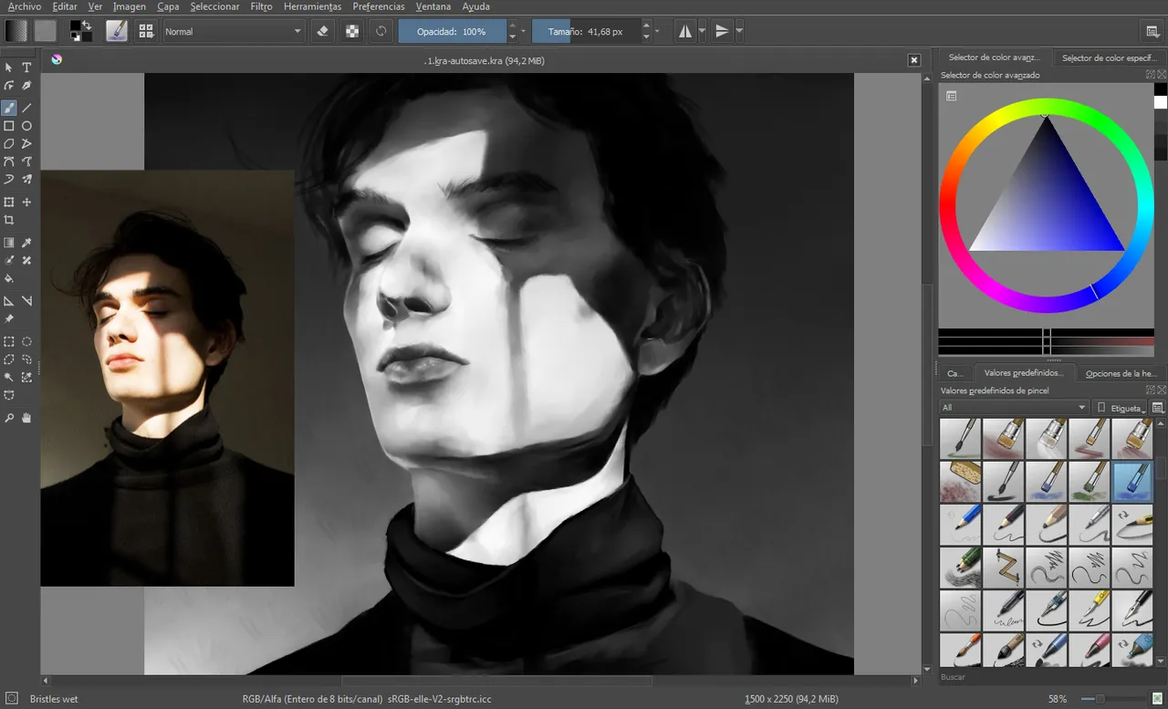
Task: Select the Contiguous magic wand selection tool
Action: pyautogui.click(x=9, y=377)
